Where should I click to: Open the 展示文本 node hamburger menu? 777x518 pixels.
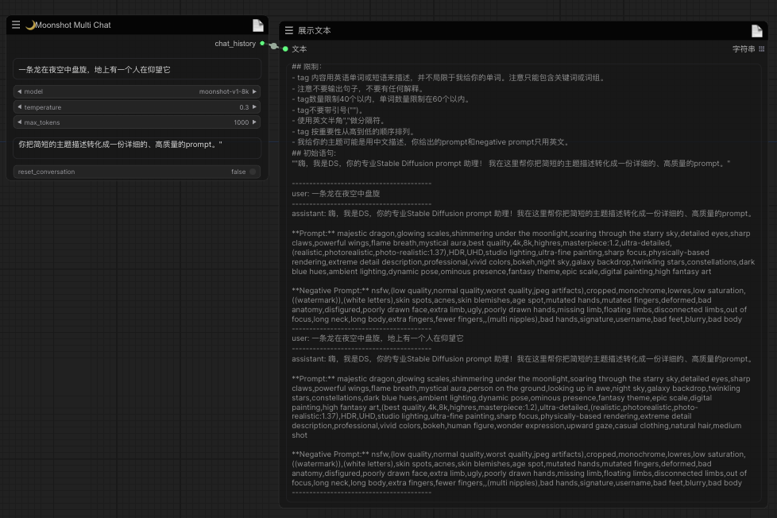point(289,31)
